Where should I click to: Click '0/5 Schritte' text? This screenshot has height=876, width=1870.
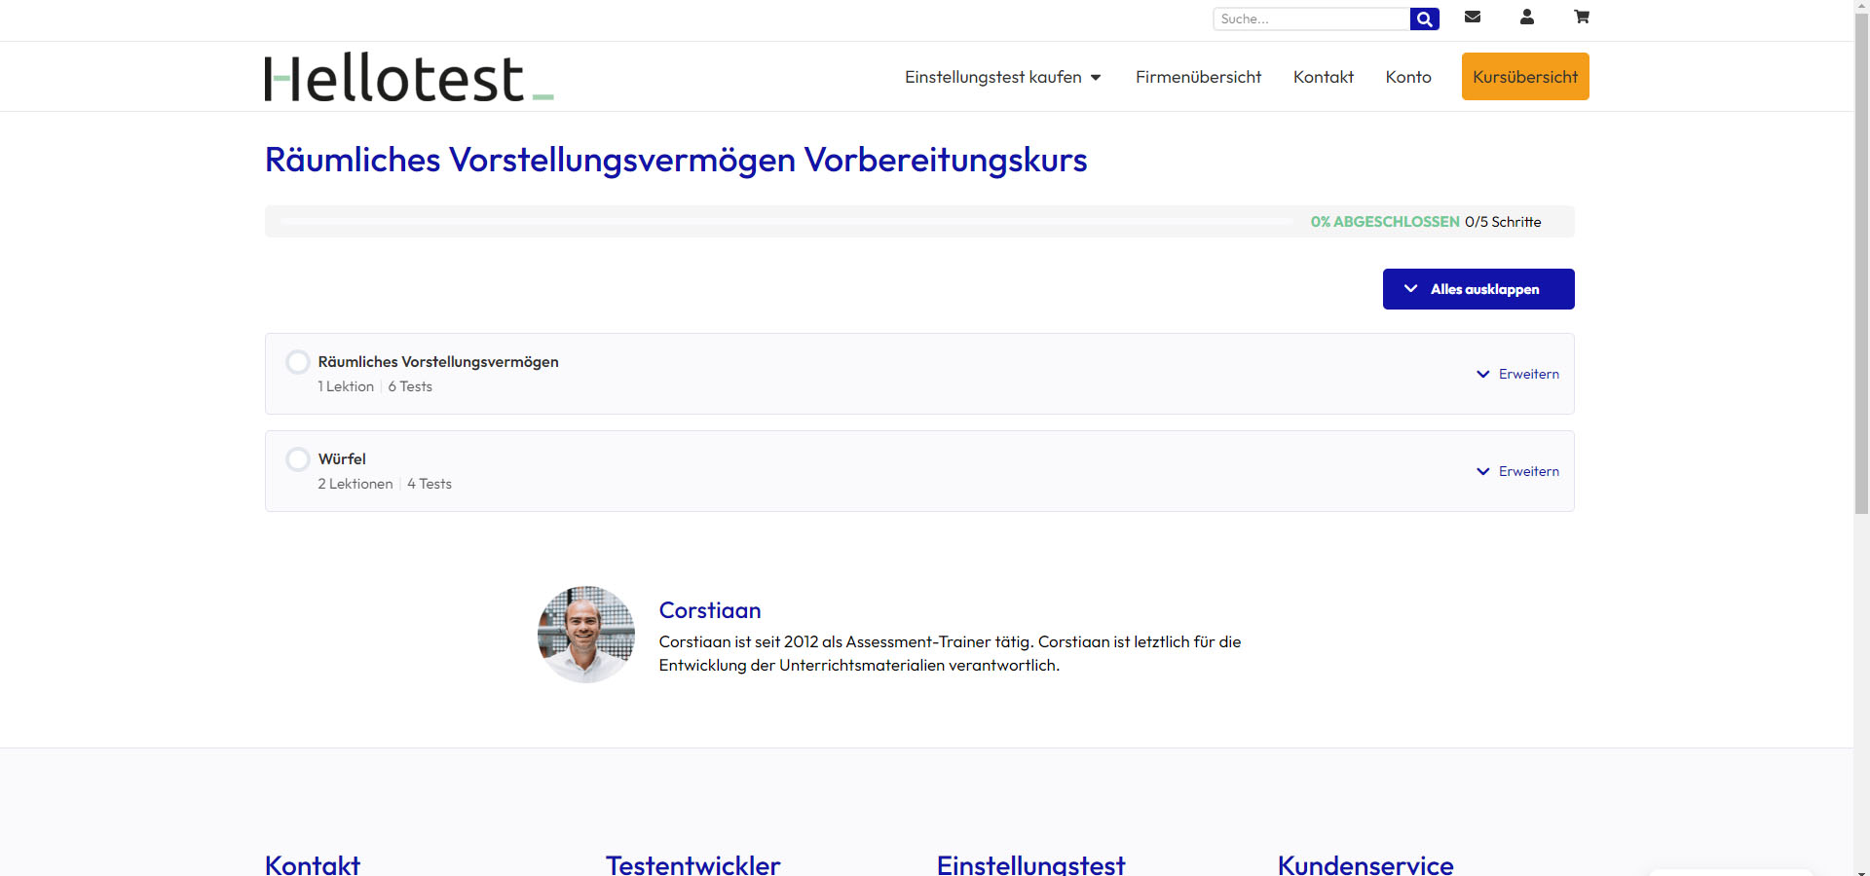[1503, 222]
